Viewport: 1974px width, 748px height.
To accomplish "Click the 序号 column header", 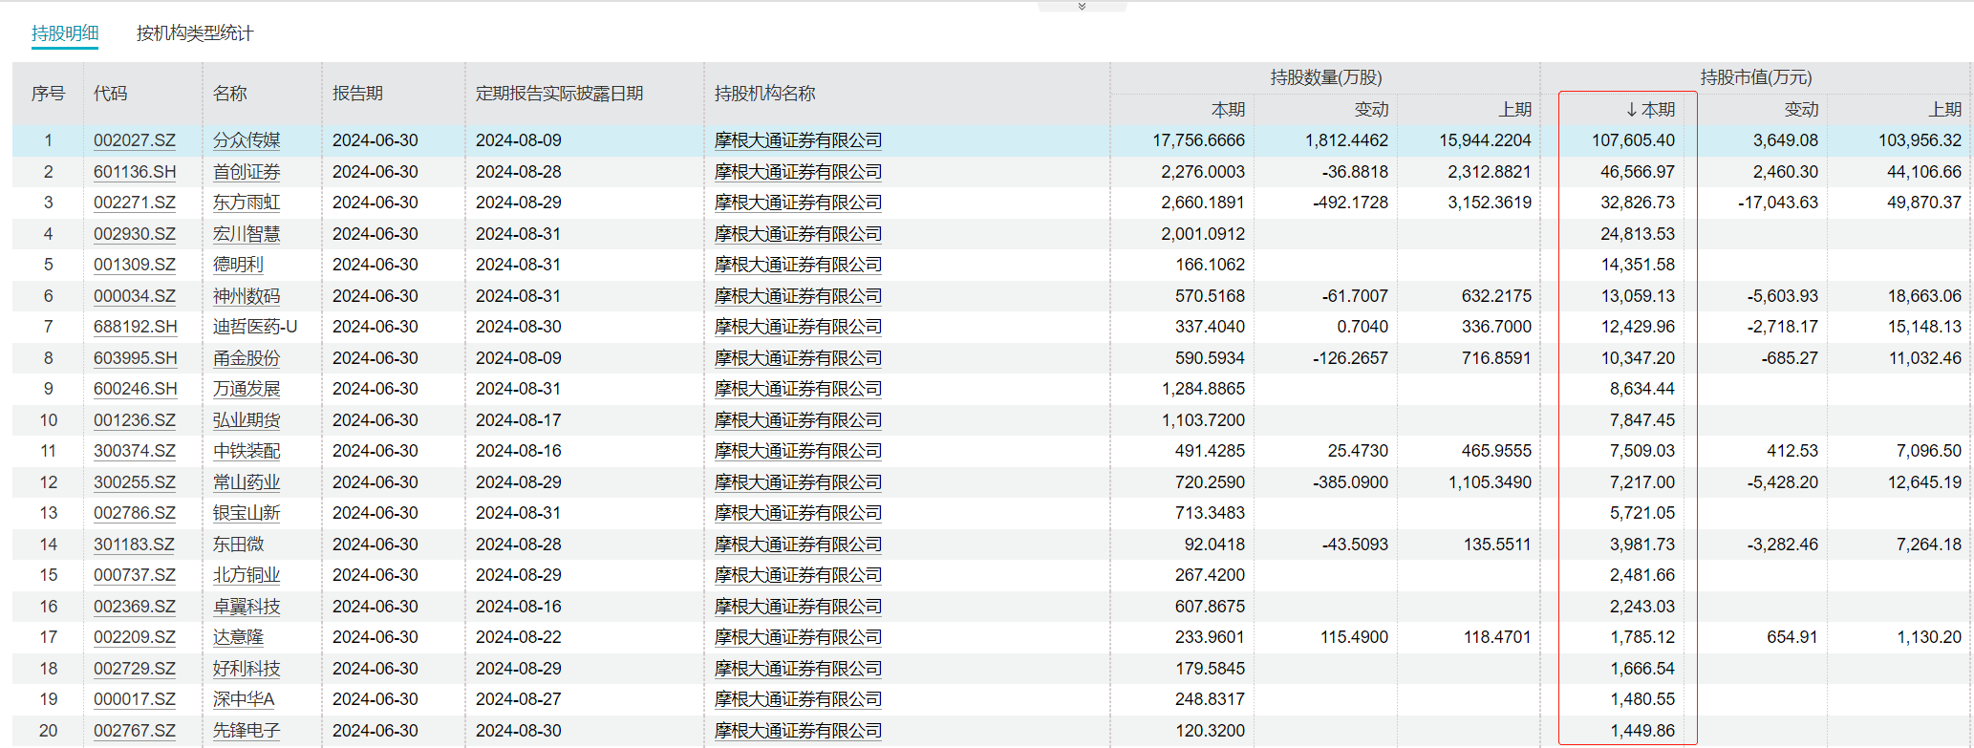I will tap(48, 94).
